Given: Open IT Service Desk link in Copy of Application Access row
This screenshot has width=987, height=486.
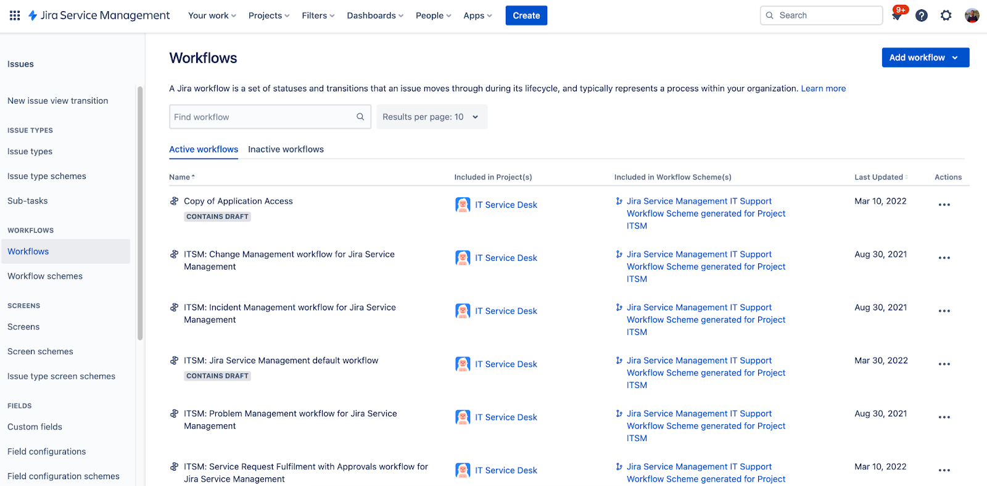Looking at the screenshot, I should click(x=506, y=205).
